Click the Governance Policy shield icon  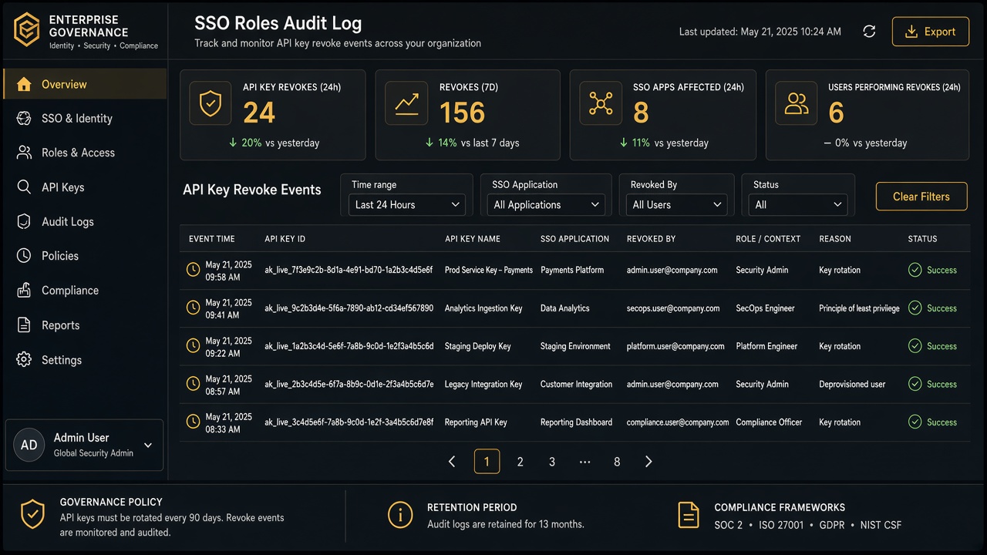[32, 515]
